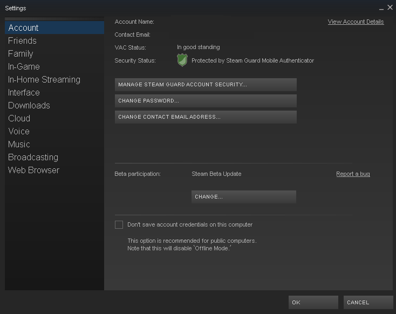Click the 'In good standing' VAC status text
396x314 pixels.
pos(198,47)
